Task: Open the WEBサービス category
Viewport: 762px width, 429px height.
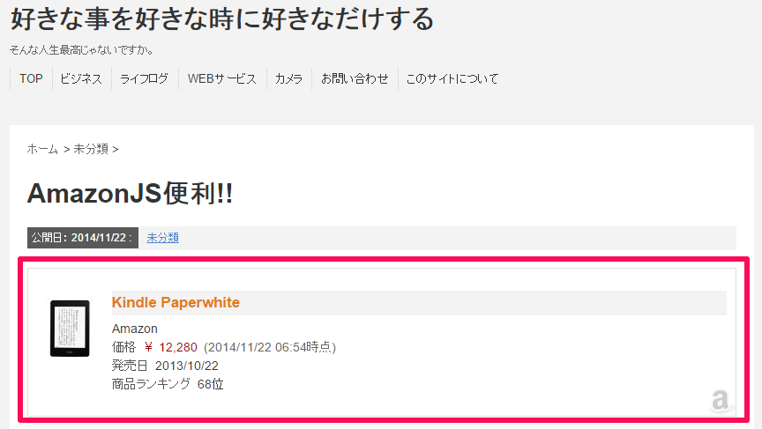Action: point(222,78)
